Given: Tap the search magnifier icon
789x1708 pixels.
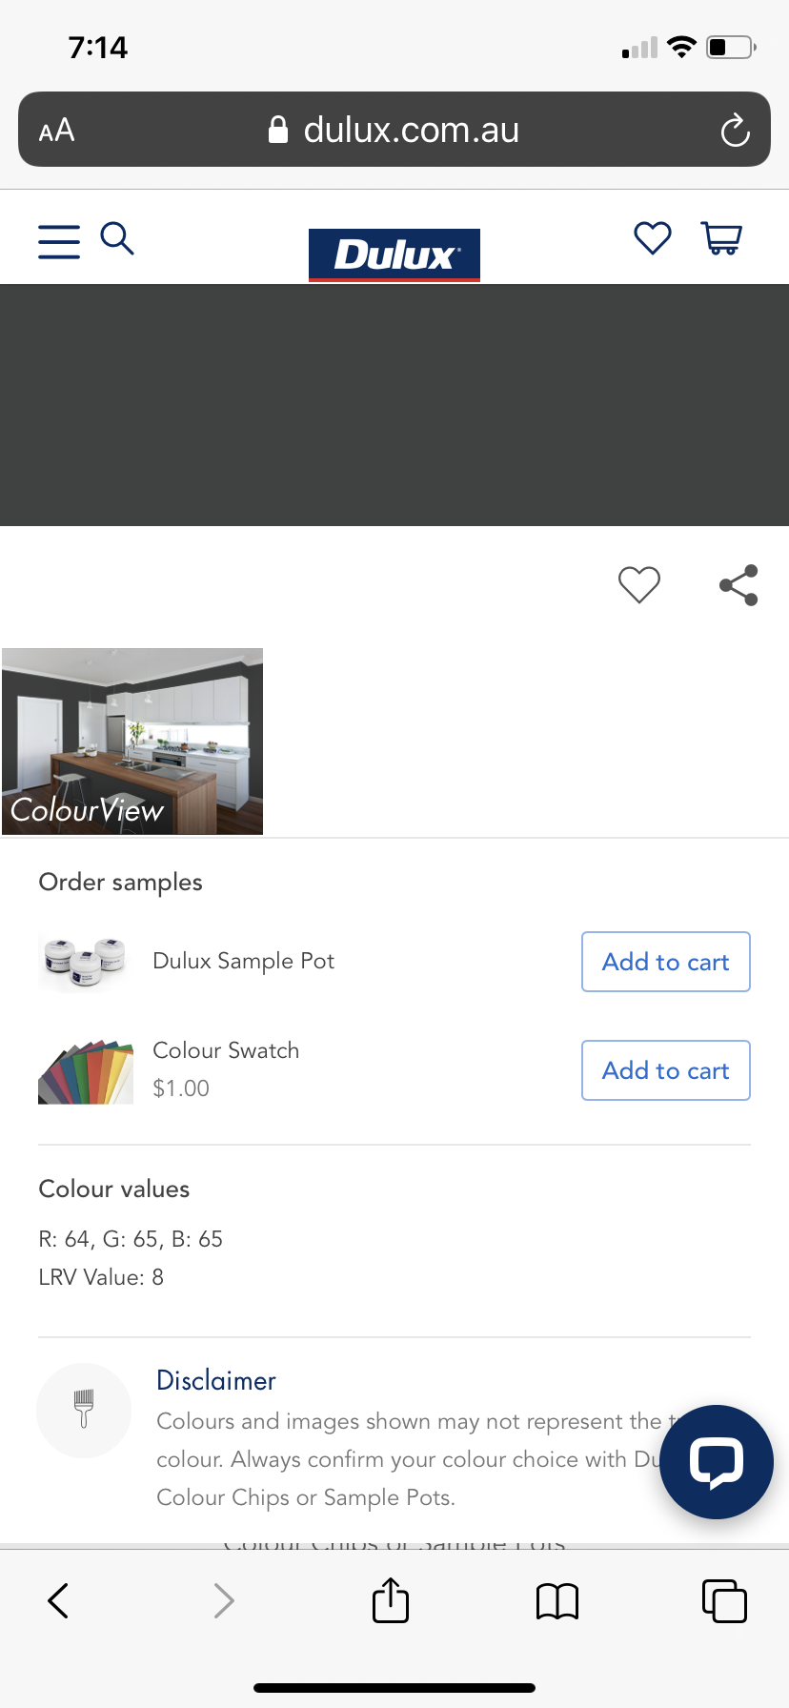Looking at the screenshot, I should (117, 238).
